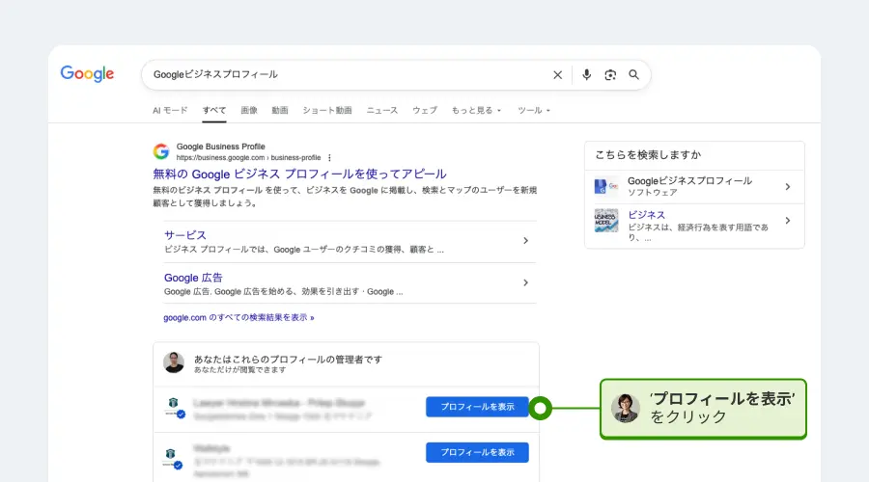The height and width of the screenshot is (482, 869).
Task: Open the ビジネス suggestion link
Action: (x=646, y=215)
